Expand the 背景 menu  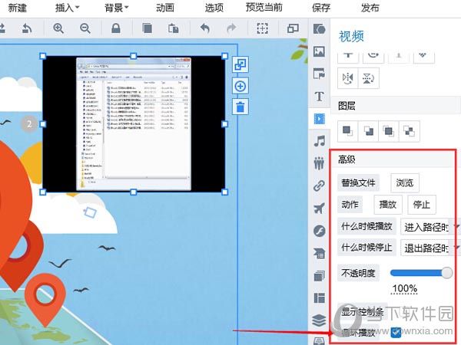pyautogui.click(x=116, y=8)
